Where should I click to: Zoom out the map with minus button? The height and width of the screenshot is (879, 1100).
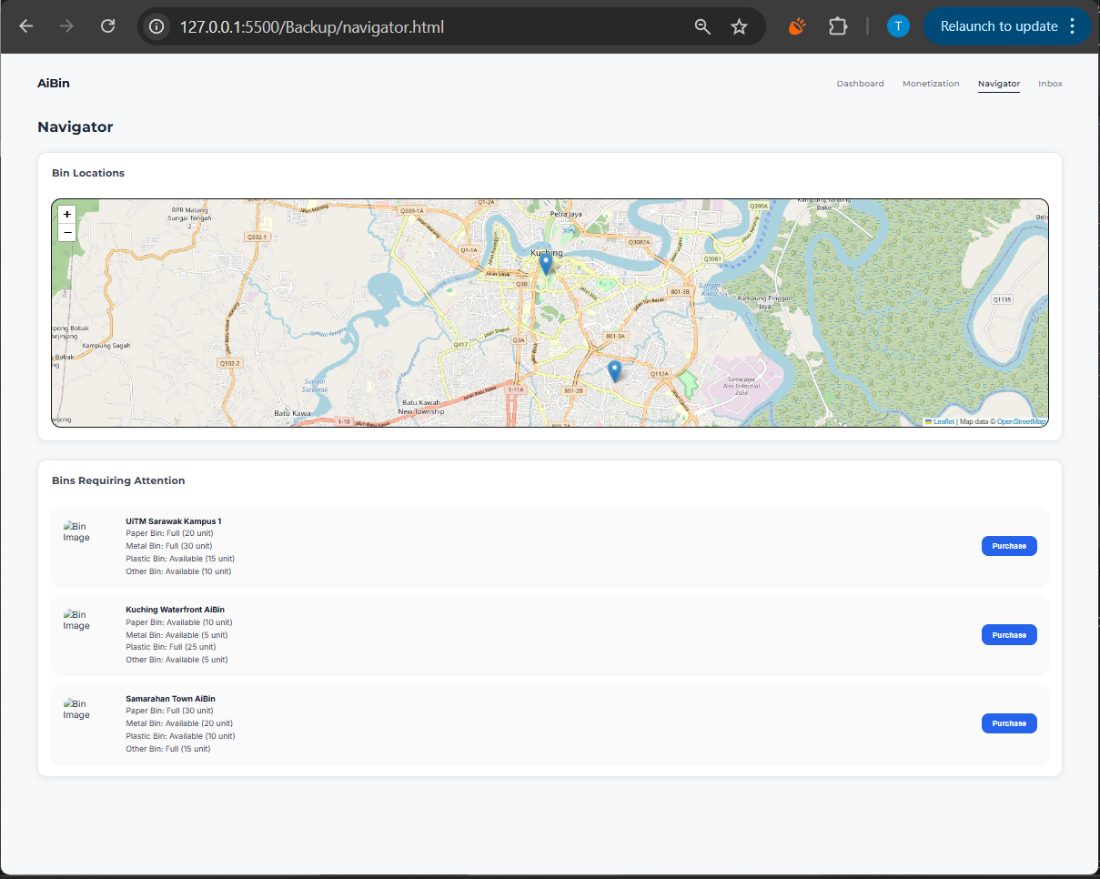point(66,232)
